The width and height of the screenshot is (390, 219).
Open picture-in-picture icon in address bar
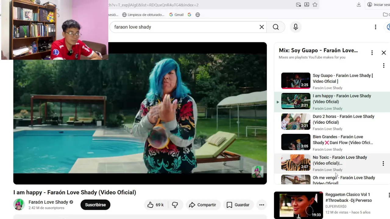(x=299, y=5)
